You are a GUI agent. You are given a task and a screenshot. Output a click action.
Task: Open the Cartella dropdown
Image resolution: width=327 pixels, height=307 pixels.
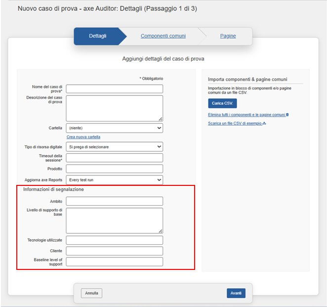pos(114,128)
